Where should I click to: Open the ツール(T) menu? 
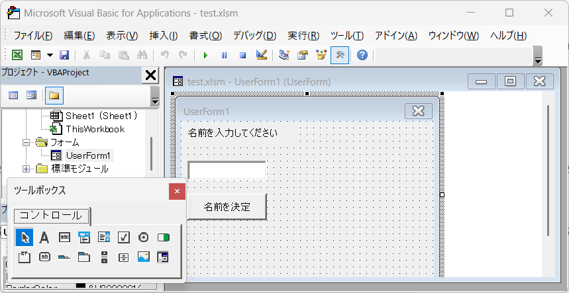pos(347,36)
